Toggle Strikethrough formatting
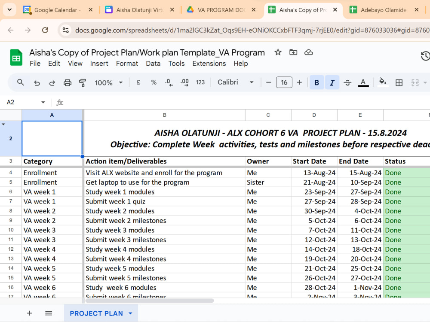The width and height of the screenshot is (430, 322). click(347, 82)
